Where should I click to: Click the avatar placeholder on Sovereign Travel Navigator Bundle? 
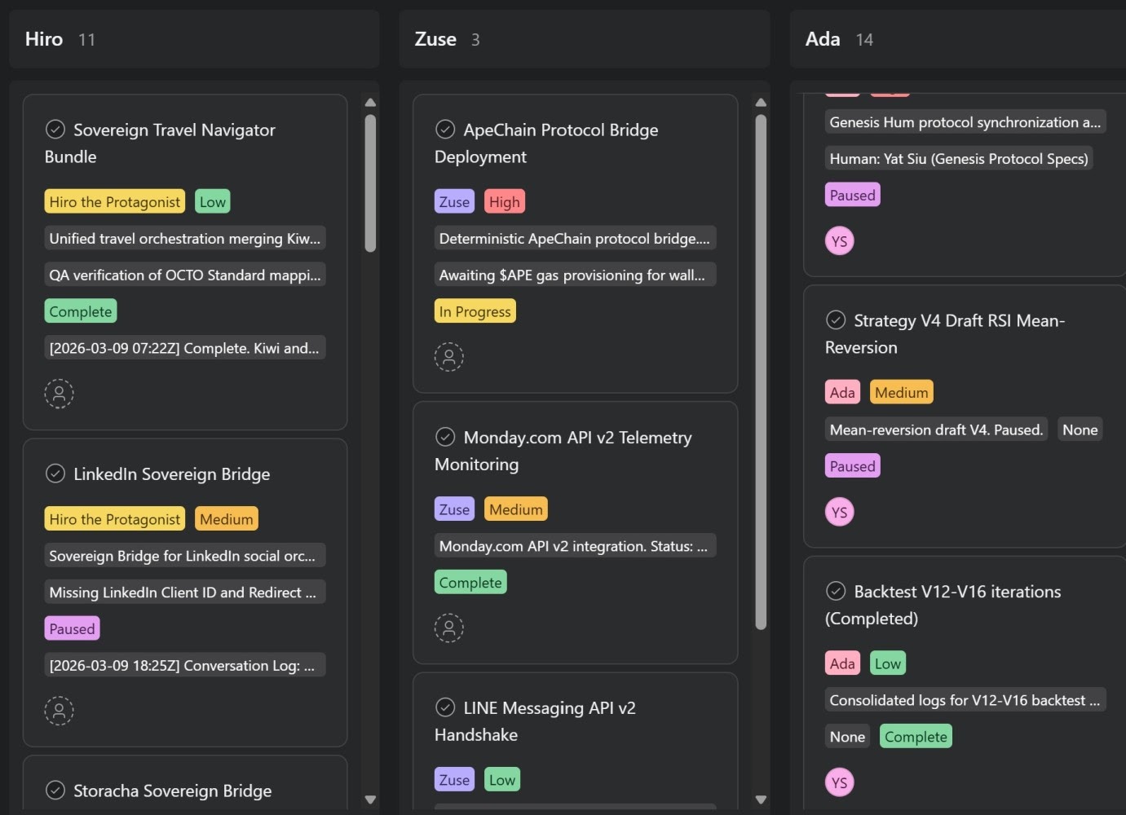pos(59,394)
